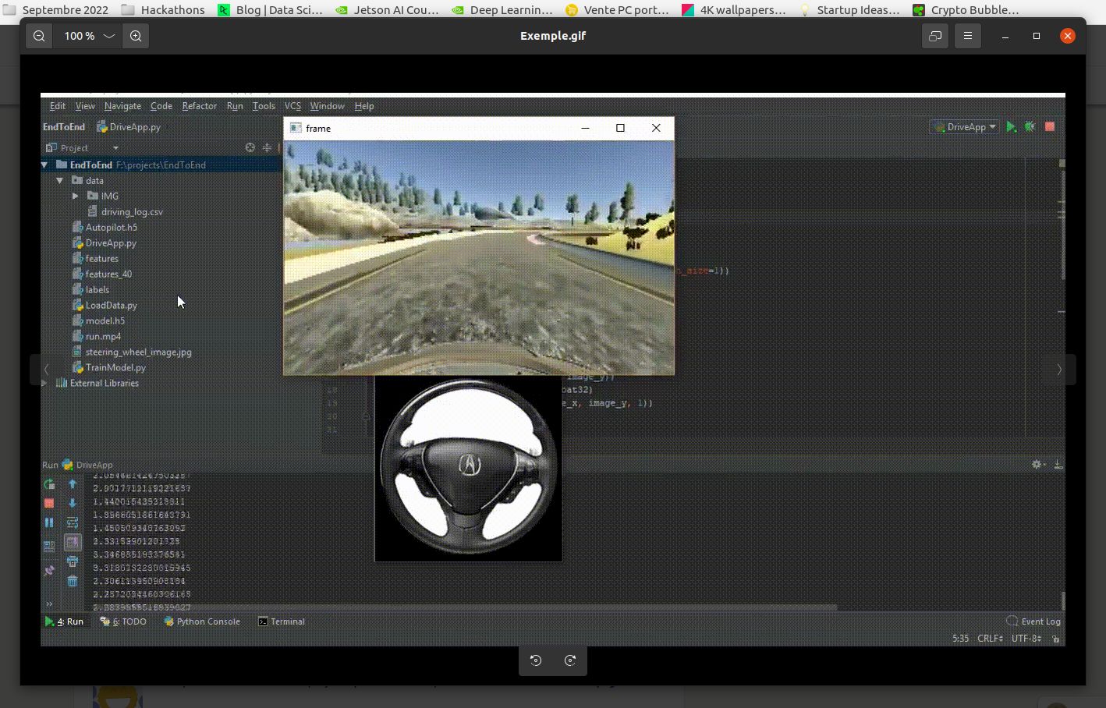Select TrainModel.py in the project tree
The width and height of the screenshot is (1106, 708).
115,367
